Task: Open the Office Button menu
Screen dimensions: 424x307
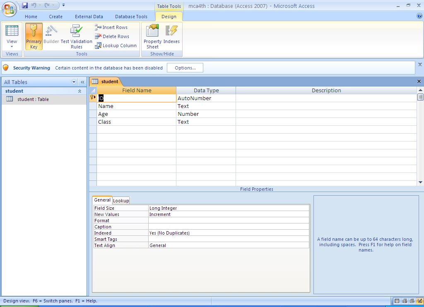Action: (9, 9)
